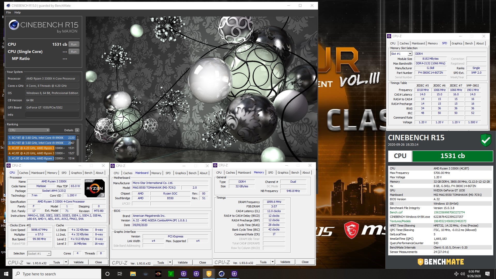496x279 pixels.
Task: Click the cat-face taskbar icon
Action: point(145,274)
